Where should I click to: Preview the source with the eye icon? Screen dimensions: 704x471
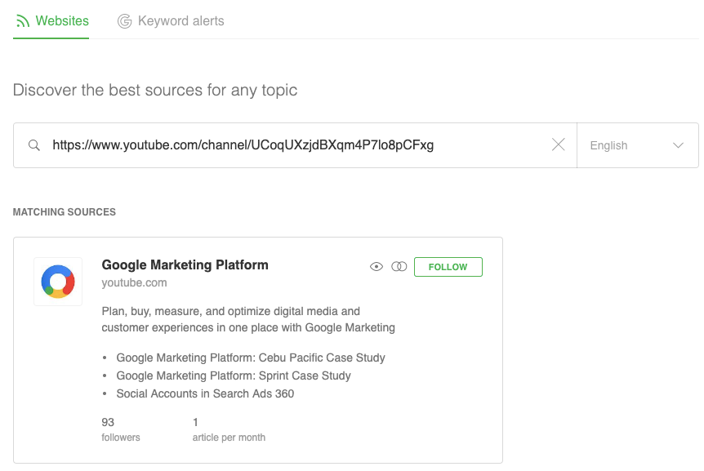377,267
